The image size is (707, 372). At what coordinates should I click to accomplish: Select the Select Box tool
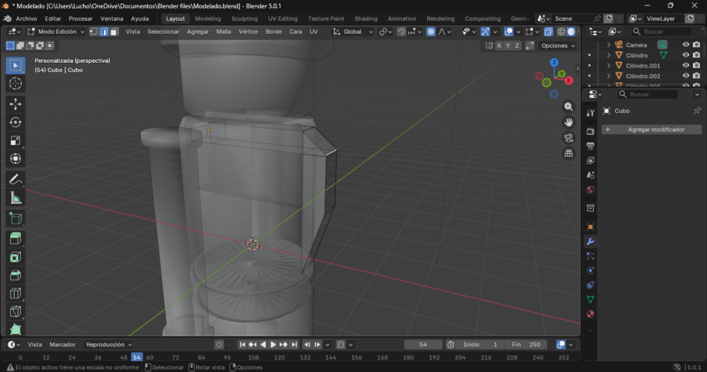(15, 66)
